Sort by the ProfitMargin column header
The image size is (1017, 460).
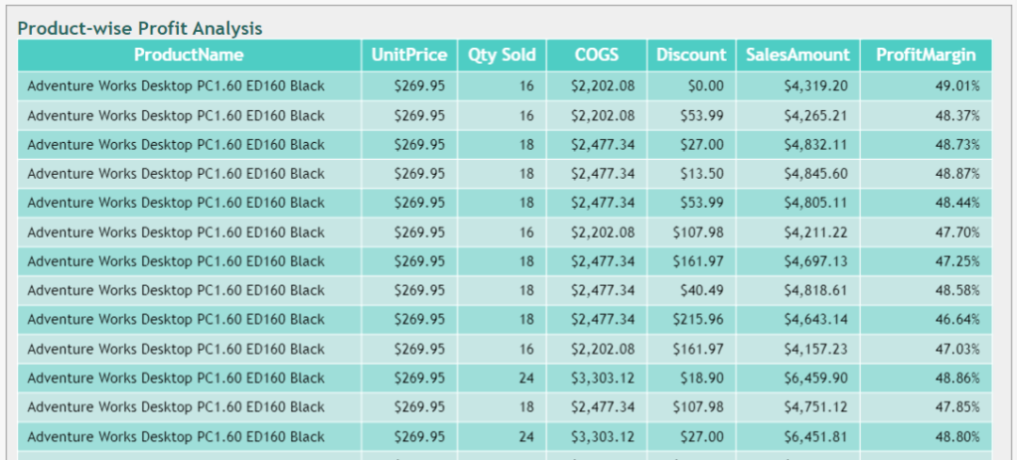click(x=926, y=56)
